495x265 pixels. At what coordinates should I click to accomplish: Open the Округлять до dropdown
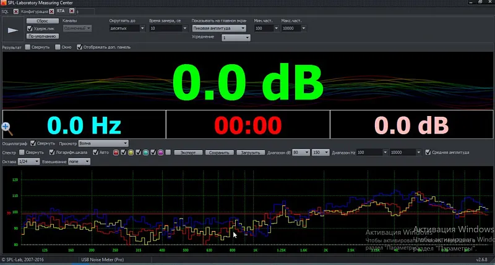pyautogui.click(x=127, y=28)
